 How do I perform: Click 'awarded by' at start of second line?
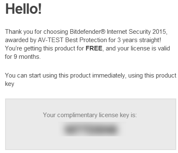(20, 40)
